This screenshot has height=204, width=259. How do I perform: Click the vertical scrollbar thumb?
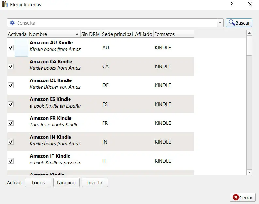point(249,46)
